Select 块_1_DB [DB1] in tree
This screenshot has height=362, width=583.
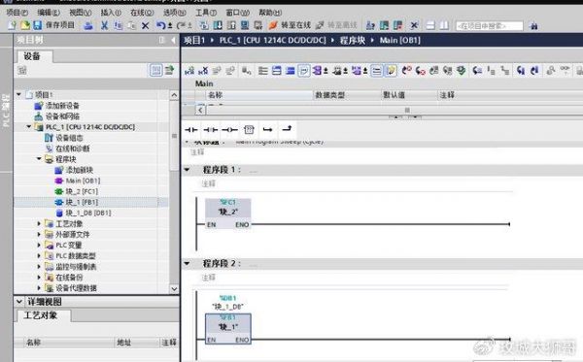tap(88, 214)
